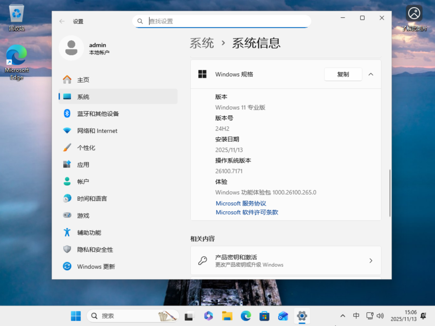Show hidden tray icons chevron
The width and height of the screenshot is (435, 326).
(343, 316)
